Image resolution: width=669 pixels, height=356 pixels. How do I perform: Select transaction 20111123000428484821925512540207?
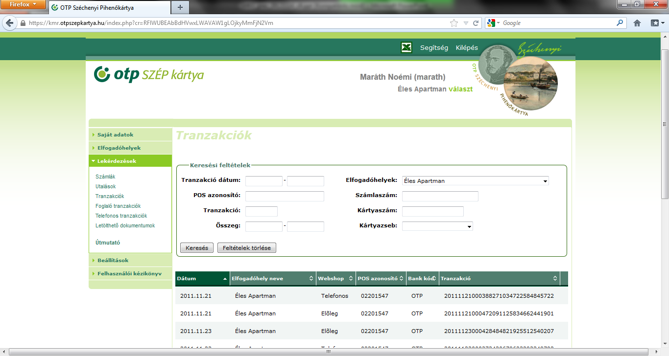(x=499, y=331)
